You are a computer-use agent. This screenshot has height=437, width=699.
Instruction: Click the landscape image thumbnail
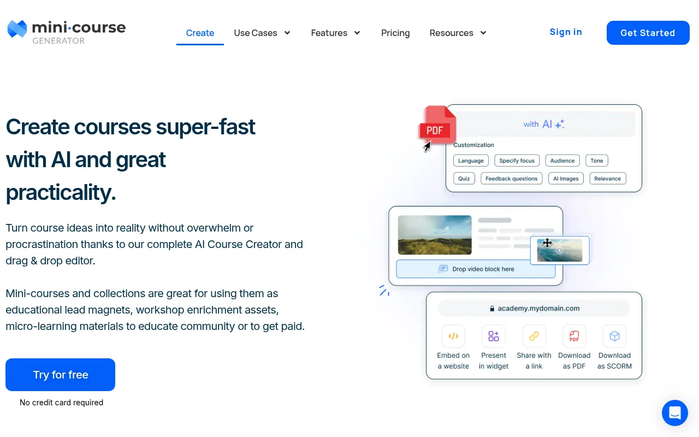pos(435,235)
